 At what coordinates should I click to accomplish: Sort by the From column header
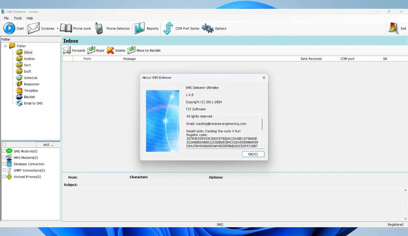pyautogui.click(x=98, y=59)
